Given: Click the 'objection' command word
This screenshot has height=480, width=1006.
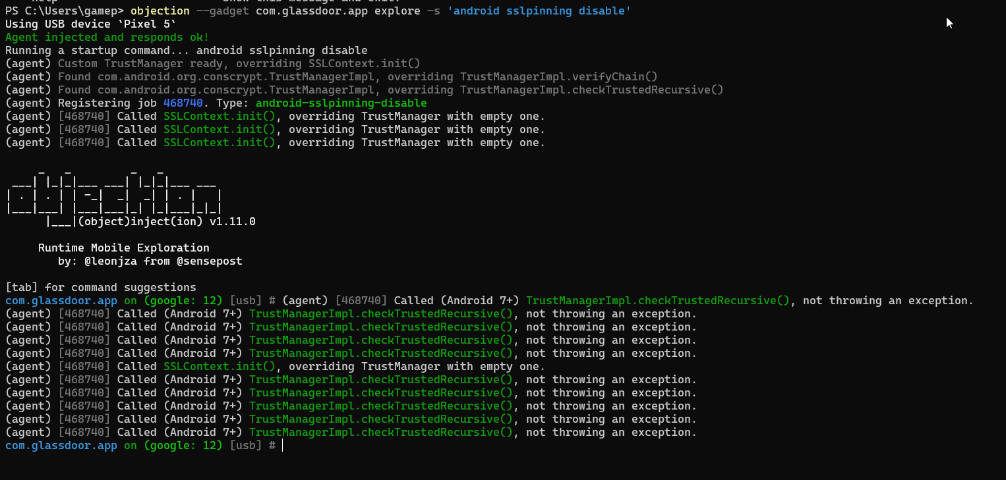Looking at the screenshot, I should click(160, 11).
